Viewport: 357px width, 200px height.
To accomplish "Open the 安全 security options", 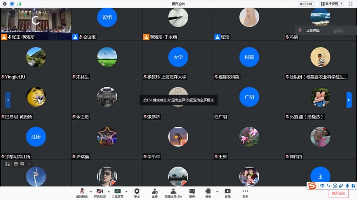I will point(137,192).
